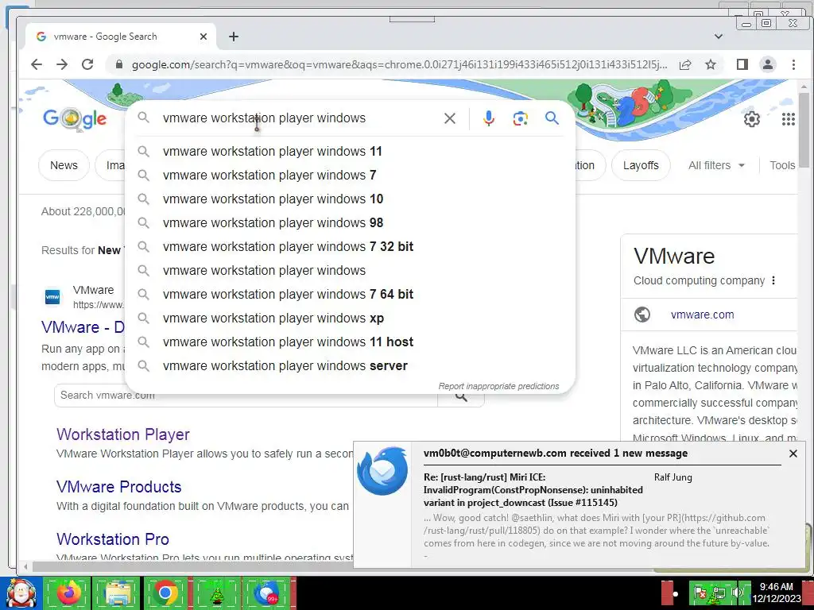The height and width of the screenshot is (610, 814).
Task: Open vmware.com link in knowledge panel
Action: click(702, 315)
